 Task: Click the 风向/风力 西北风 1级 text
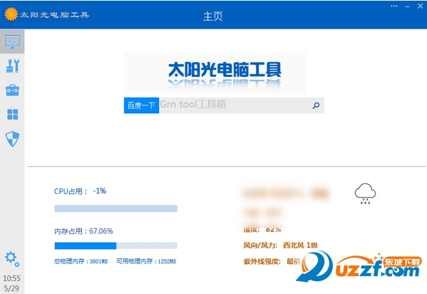(x=280, y=245)
